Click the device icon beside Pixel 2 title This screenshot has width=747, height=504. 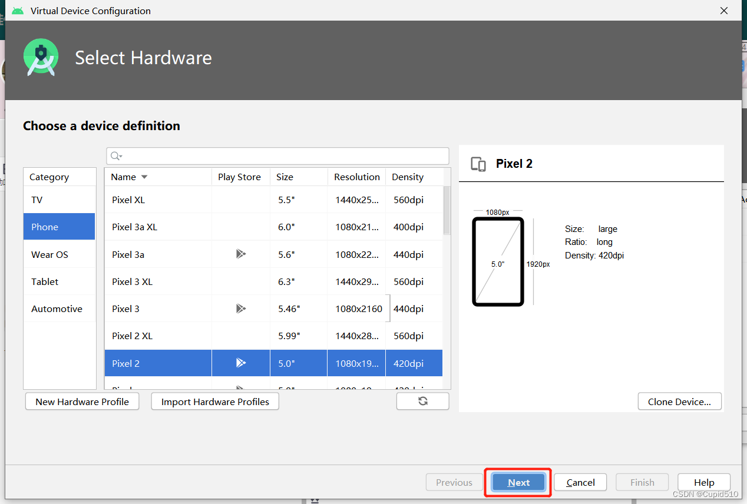click(x=478, y=164)
